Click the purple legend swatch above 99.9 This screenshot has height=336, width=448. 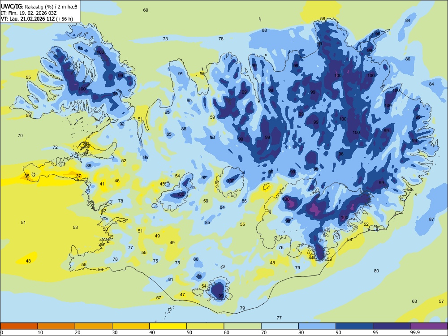pos(429,326)
